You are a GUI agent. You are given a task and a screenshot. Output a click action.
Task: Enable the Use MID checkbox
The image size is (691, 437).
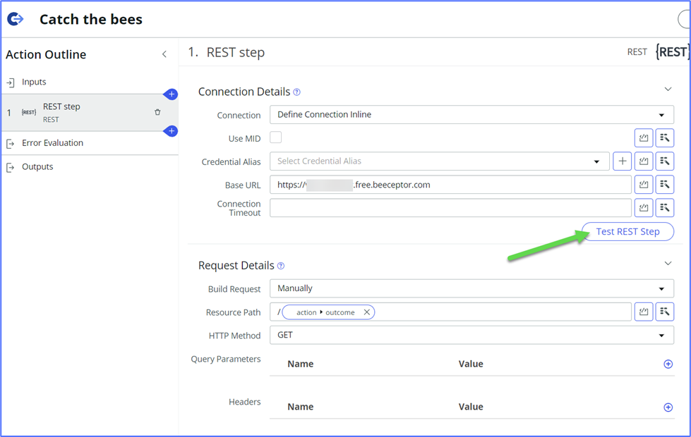point(275,137)
